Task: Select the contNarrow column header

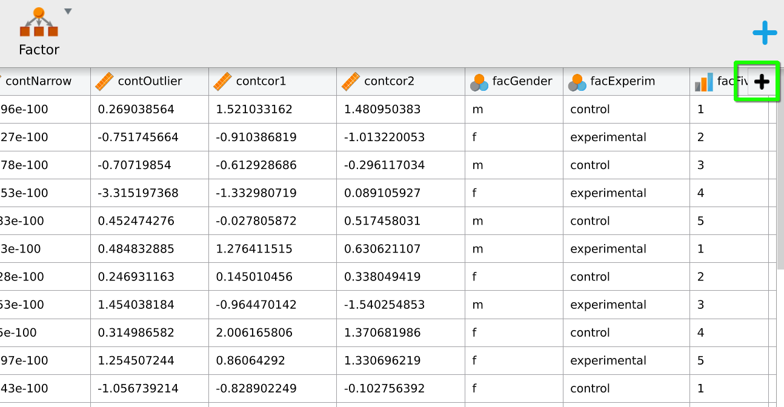Action: click(39, 81)
